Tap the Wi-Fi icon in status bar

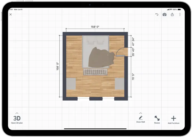(x=171, y=10)
